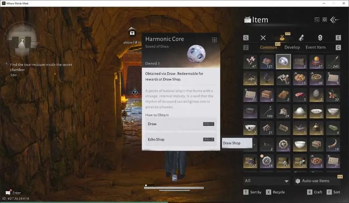
Task: Open the fourth category tab icon
Action: coord(320,38)
